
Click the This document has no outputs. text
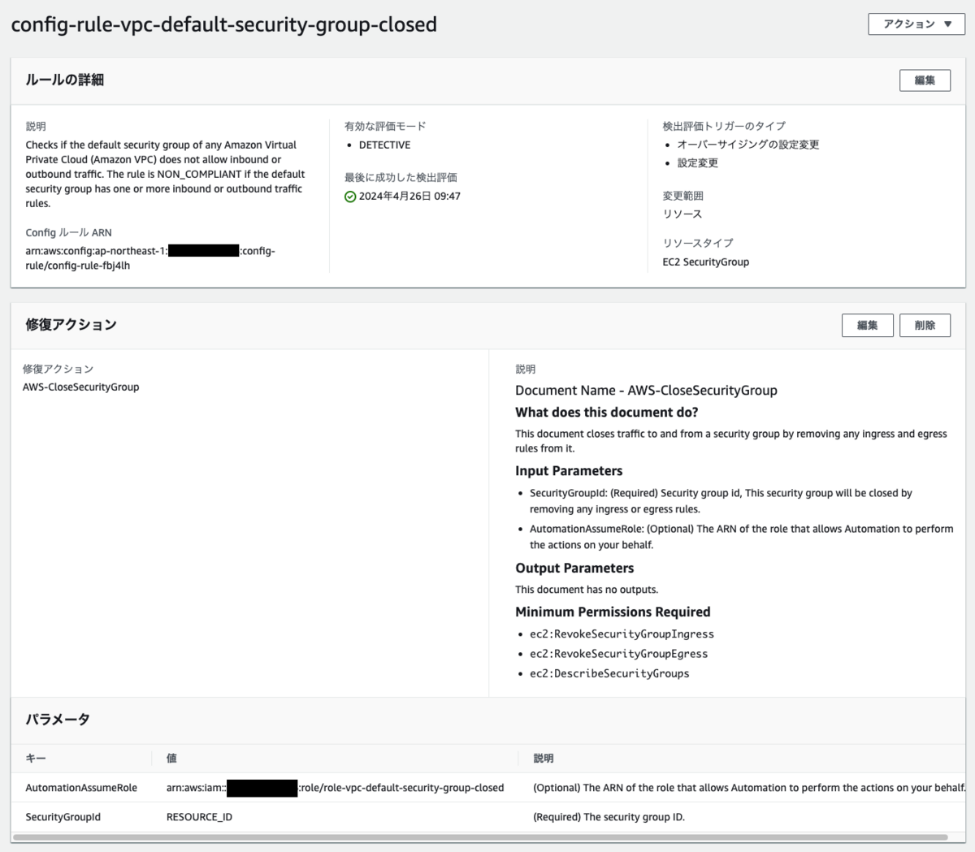point(587,590)
